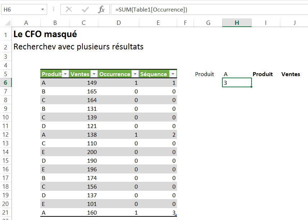This screenshot has width=308, height=220.
Task: Click the Select All corner triangle
Action: (8, 23)
